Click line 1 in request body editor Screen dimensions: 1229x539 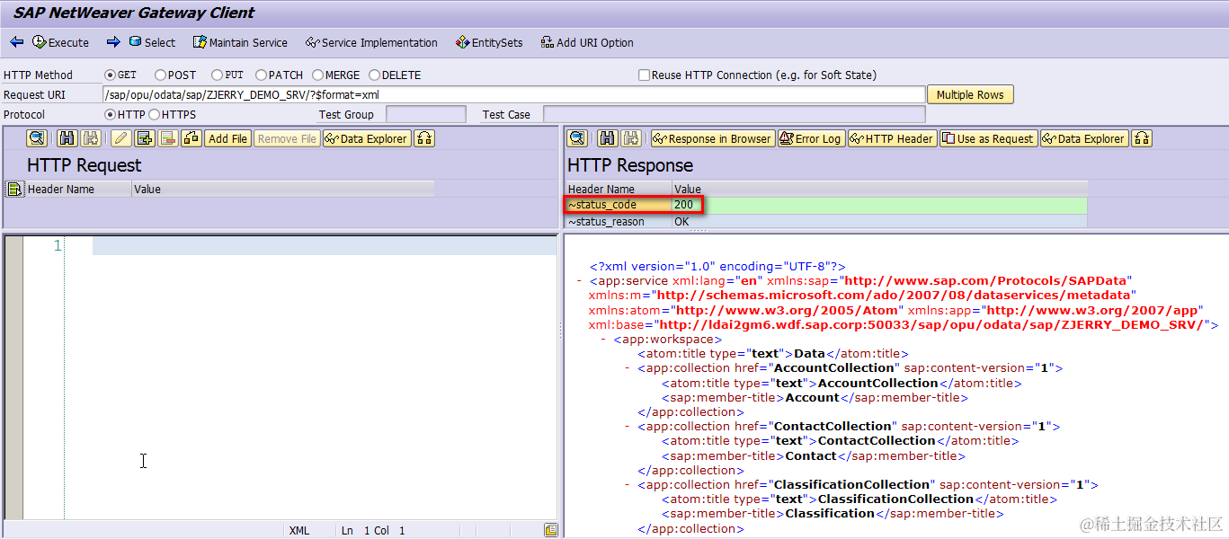coord(324,246)
